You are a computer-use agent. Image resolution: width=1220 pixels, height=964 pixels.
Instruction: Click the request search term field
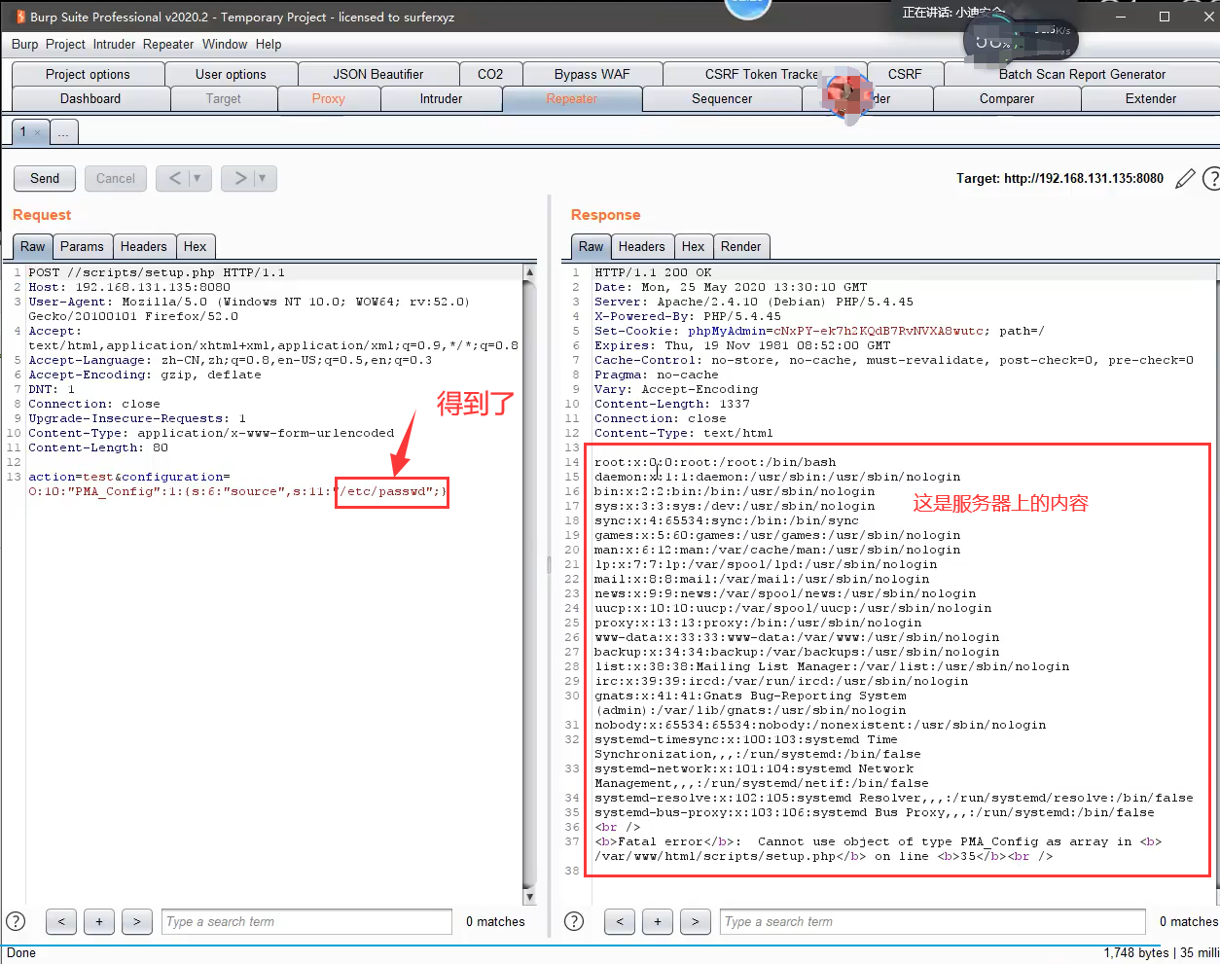tap(306, 921)
